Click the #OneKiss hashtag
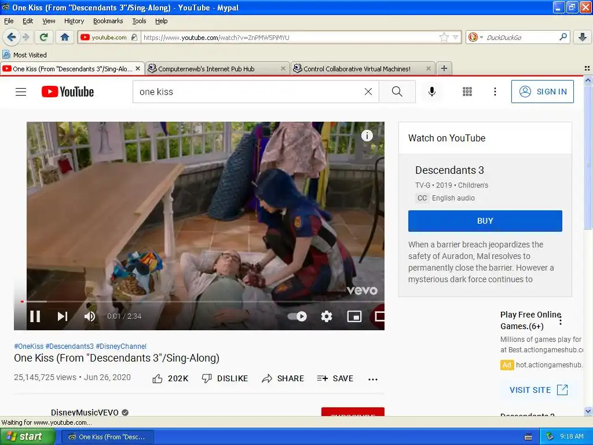The height and width of the screenshot is (445, 593). pos(29,346)
